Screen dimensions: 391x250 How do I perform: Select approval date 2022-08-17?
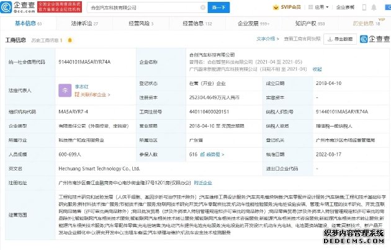click(x=328, y=154)
